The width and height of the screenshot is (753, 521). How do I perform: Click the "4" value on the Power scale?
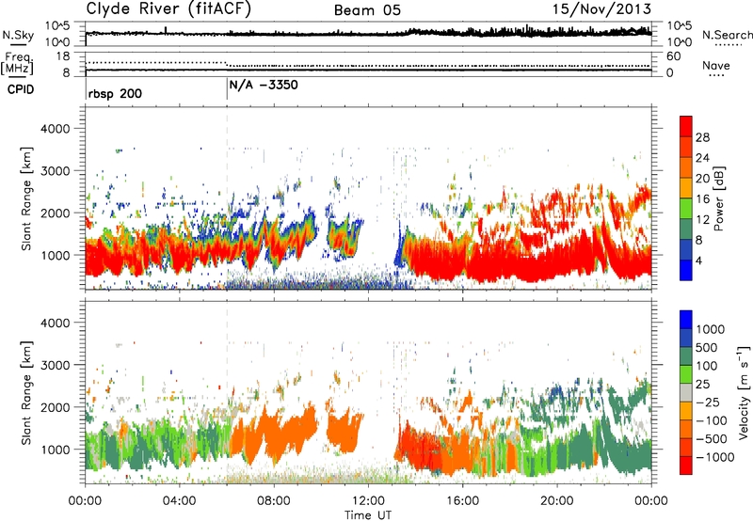(698, 260)
